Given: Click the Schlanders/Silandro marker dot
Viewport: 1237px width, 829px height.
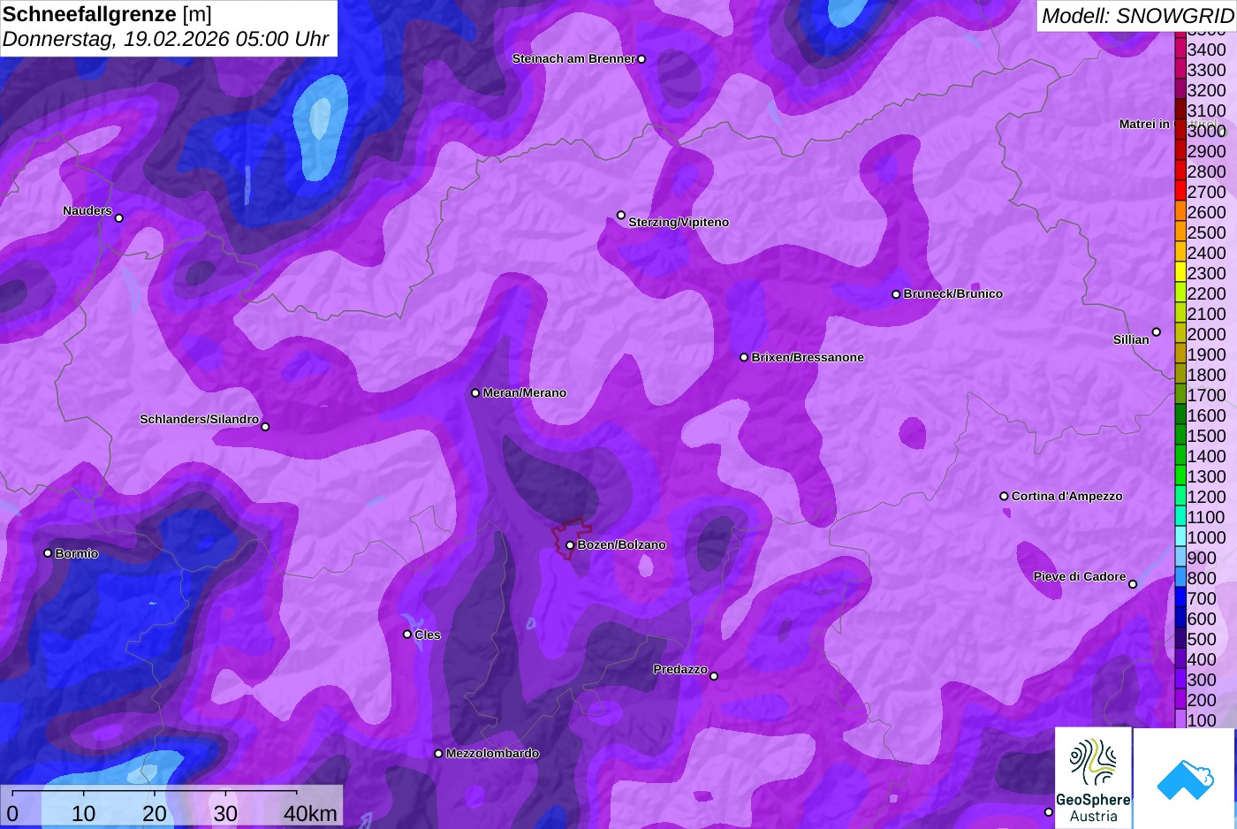Looking at the screenshot, I should tap(265, 427).
